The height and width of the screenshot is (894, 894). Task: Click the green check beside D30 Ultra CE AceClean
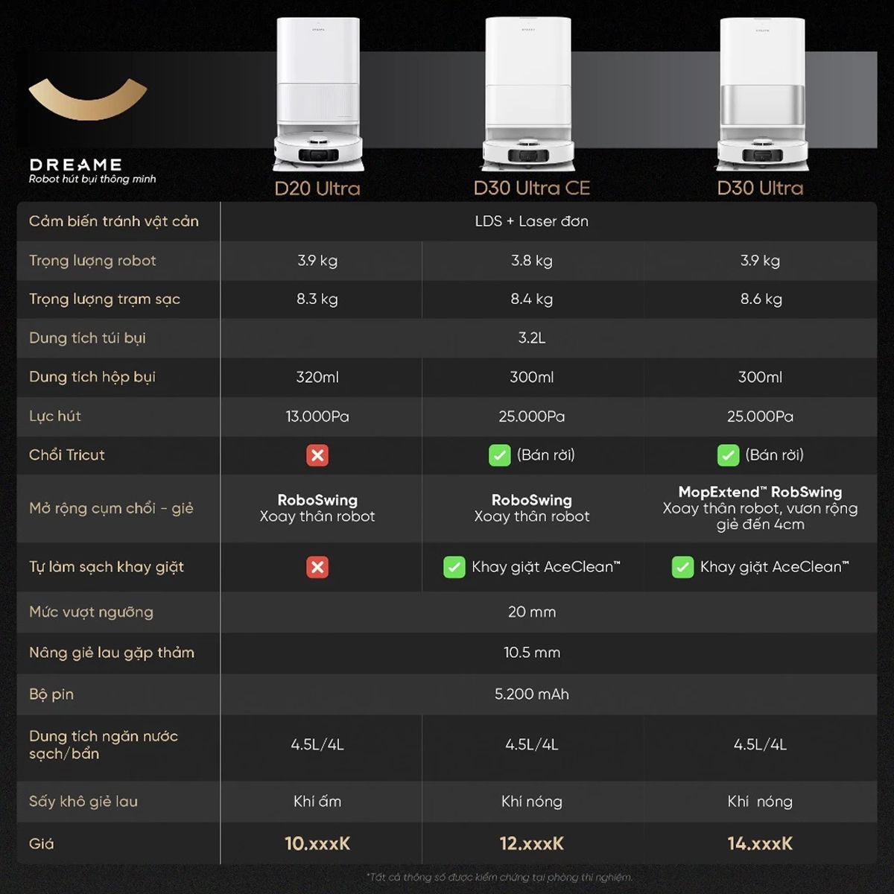[x=454, y=567]
